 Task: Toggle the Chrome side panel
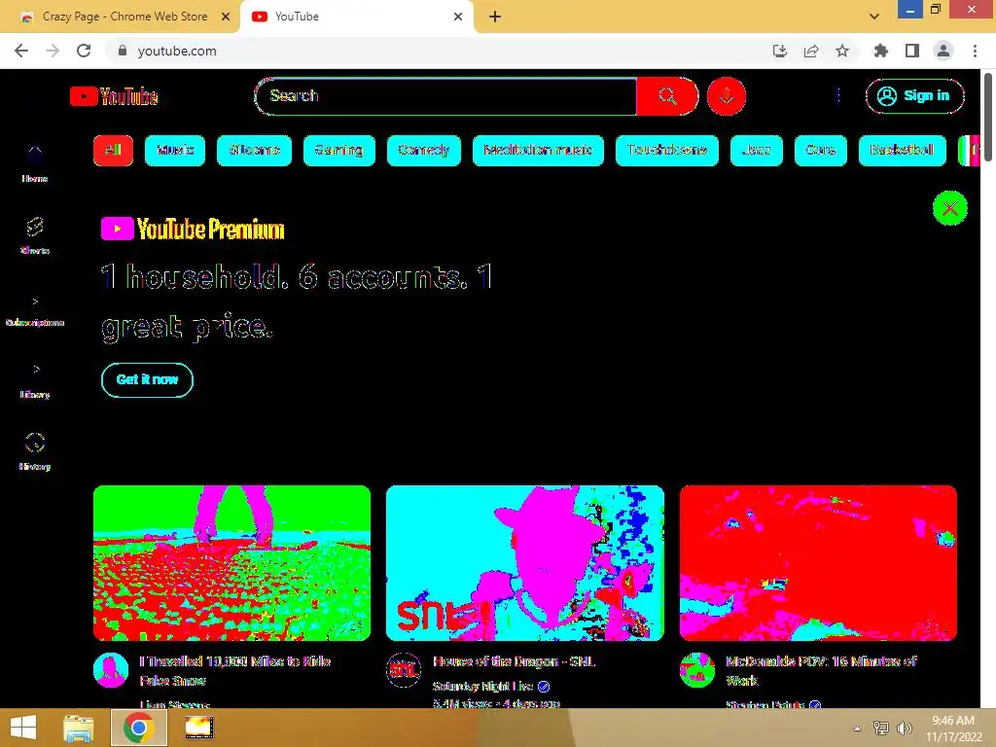(912, 51)
